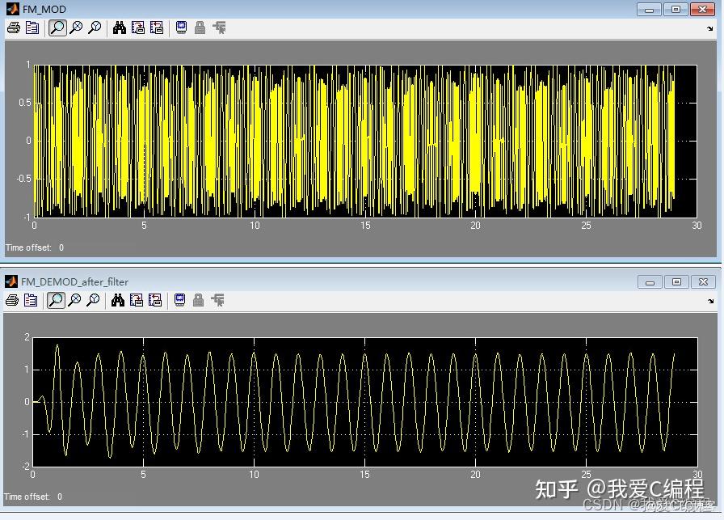Click the lock axes icon in FM_MOD scope
This screenshot has height=520, width=724.
(200, 27)
